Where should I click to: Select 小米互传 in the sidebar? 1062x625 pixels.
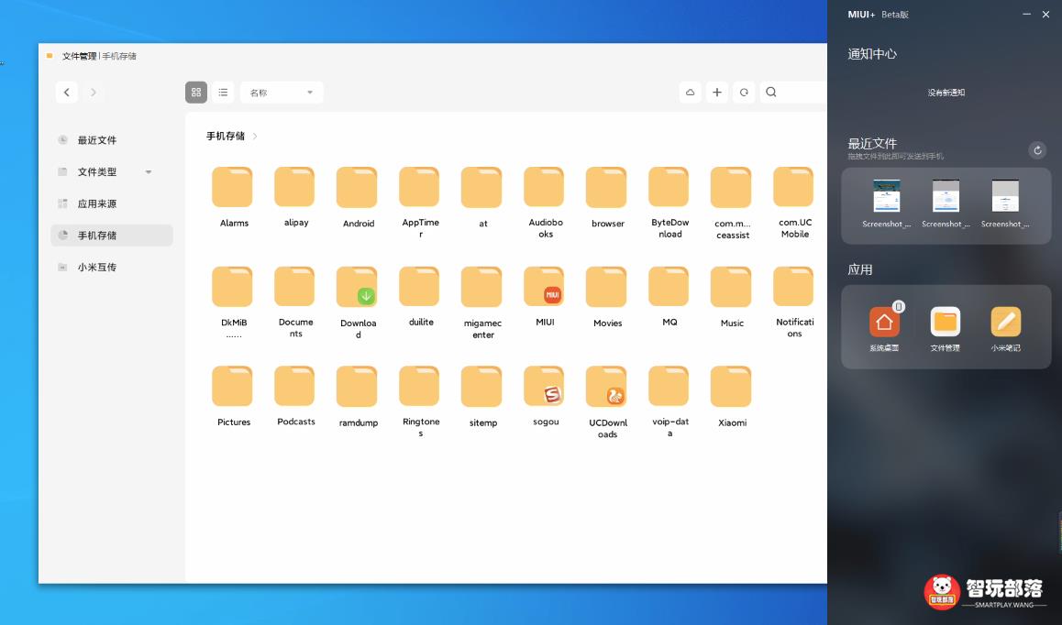click(97, 268)
